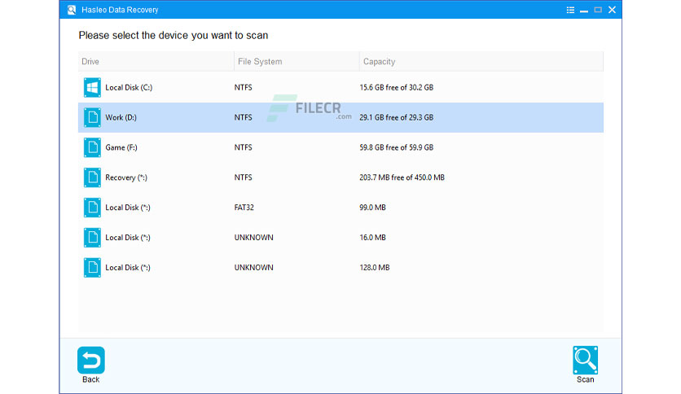Select the Local Disk (*:) name in FAT32 row
The height and width of the screenshot is (394, 681).
[128, 208]
